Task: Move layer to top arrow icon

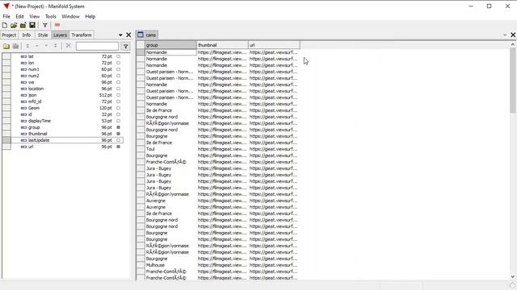Action: 27,46
